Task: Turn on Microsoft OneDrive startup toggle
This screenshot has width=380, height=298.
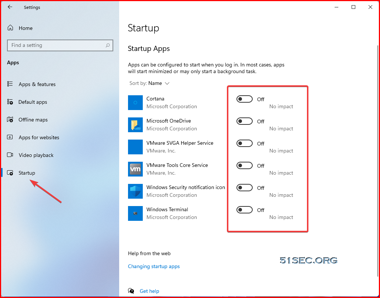Action: 245,121
